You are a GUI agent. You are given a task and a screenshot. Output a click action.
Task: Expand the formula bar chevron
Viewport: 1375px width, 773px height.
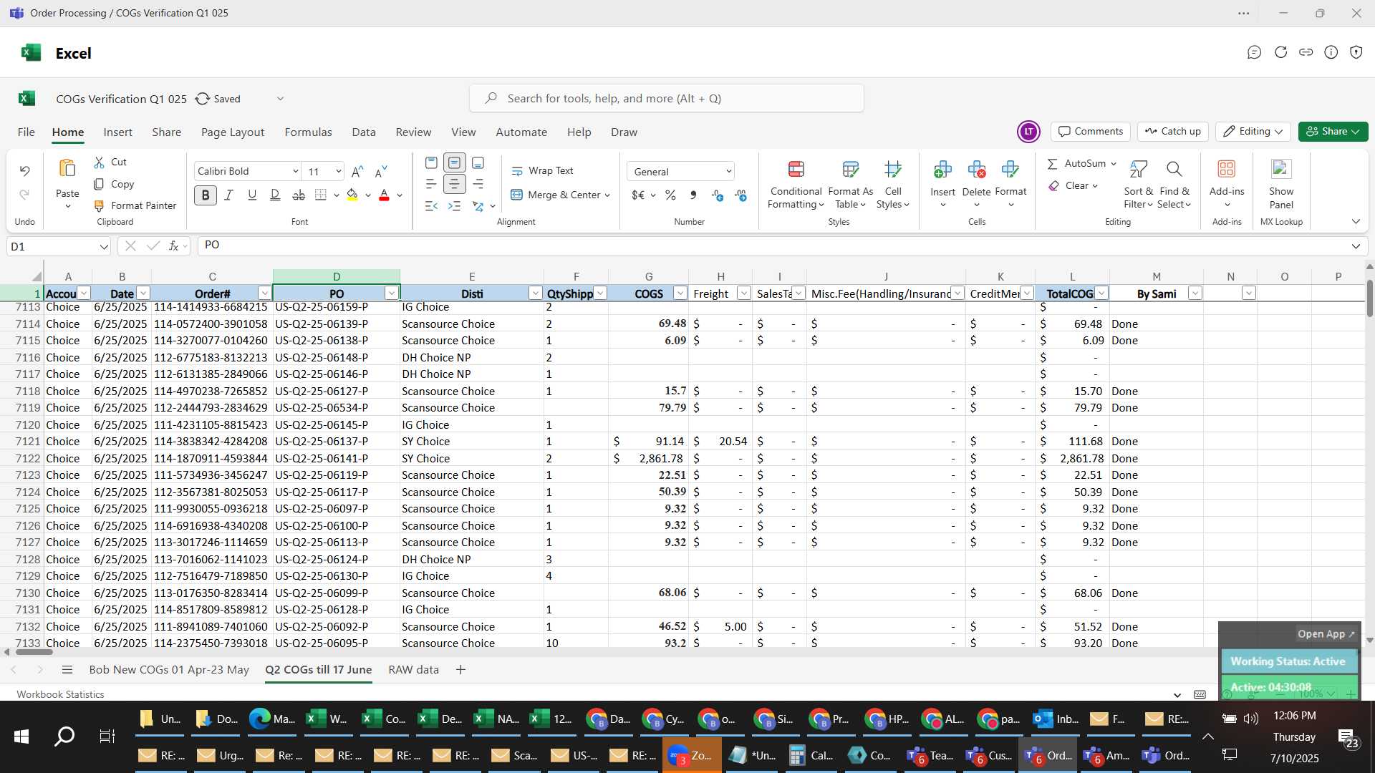[x=1356, y=247]
